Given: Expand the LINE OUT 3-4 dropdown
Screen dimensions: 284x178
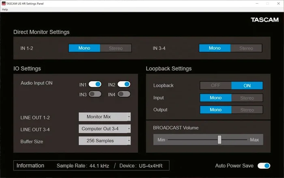Looking at the screenshot, I should pos(104,129).
